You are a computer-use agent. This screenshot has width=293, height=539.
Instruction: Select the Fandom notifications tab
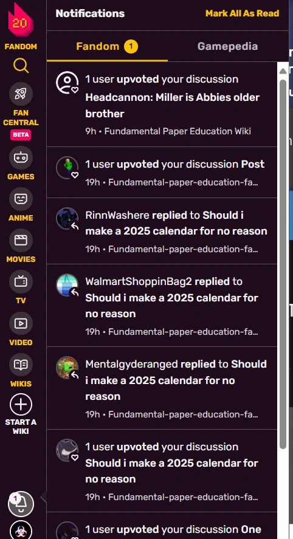pyautogui.click(x=107, y=46)
